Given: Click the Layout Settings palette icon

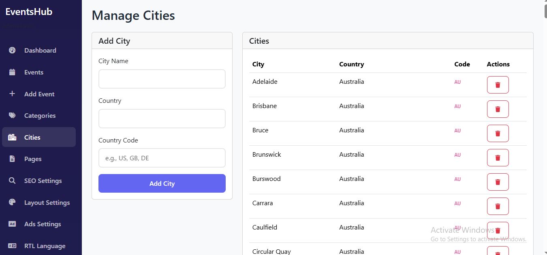Looking at the screenshot, I should point(12,202).
